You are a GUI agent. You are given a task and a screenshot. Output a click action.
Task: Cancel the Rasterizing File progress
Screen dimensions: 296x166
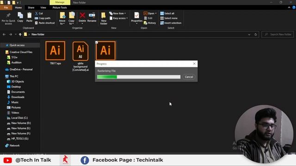tap(189, 77)
